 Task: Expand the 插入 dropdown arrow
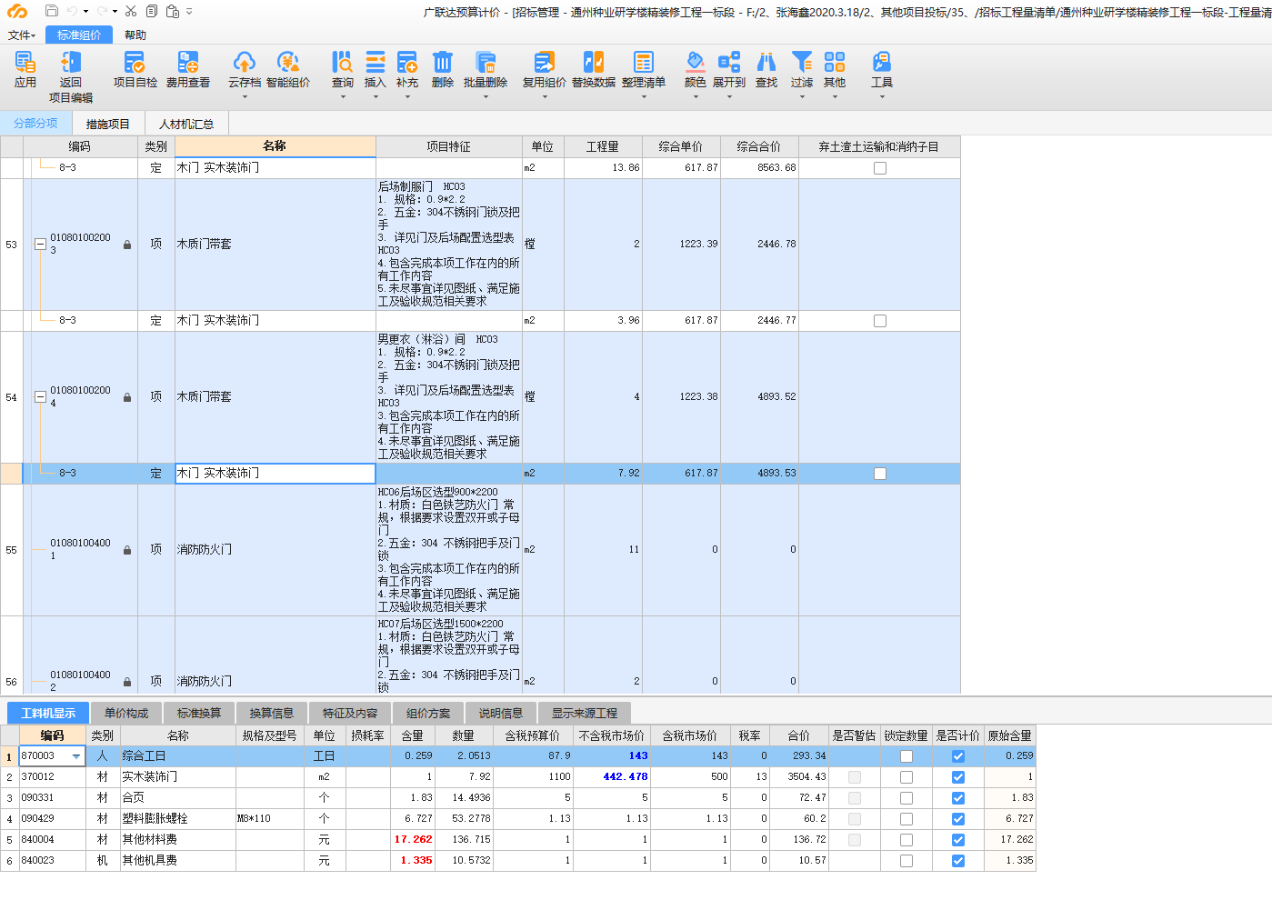coord(376,96)
